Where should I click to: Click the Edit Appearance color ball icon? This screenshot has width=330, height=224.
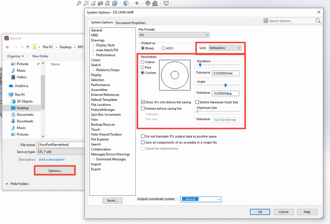pyautogui.click(x=148, y=3)
